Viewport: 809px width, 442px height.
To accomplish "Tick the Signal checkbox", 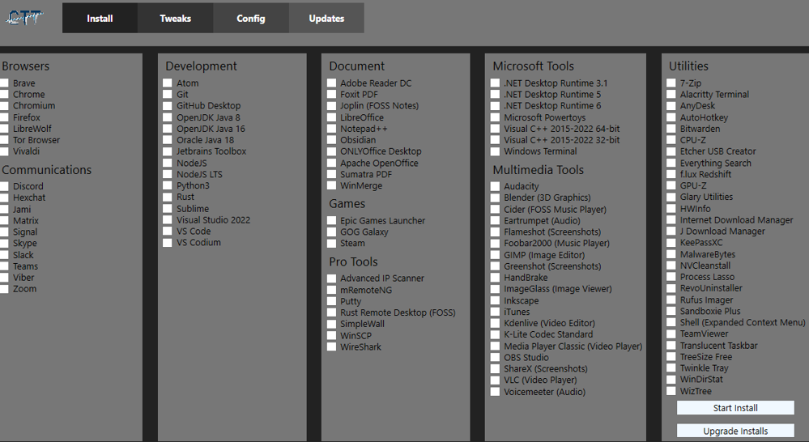I will point(4,232).
